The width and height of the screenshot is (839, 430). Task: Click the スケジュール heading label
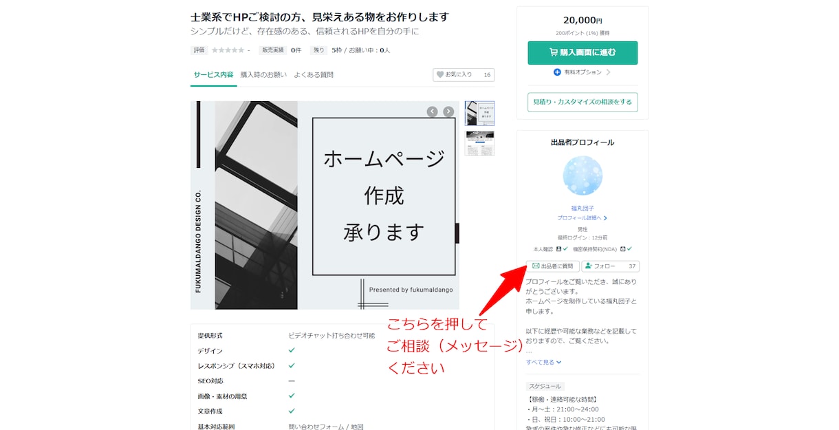pos(545,387)
